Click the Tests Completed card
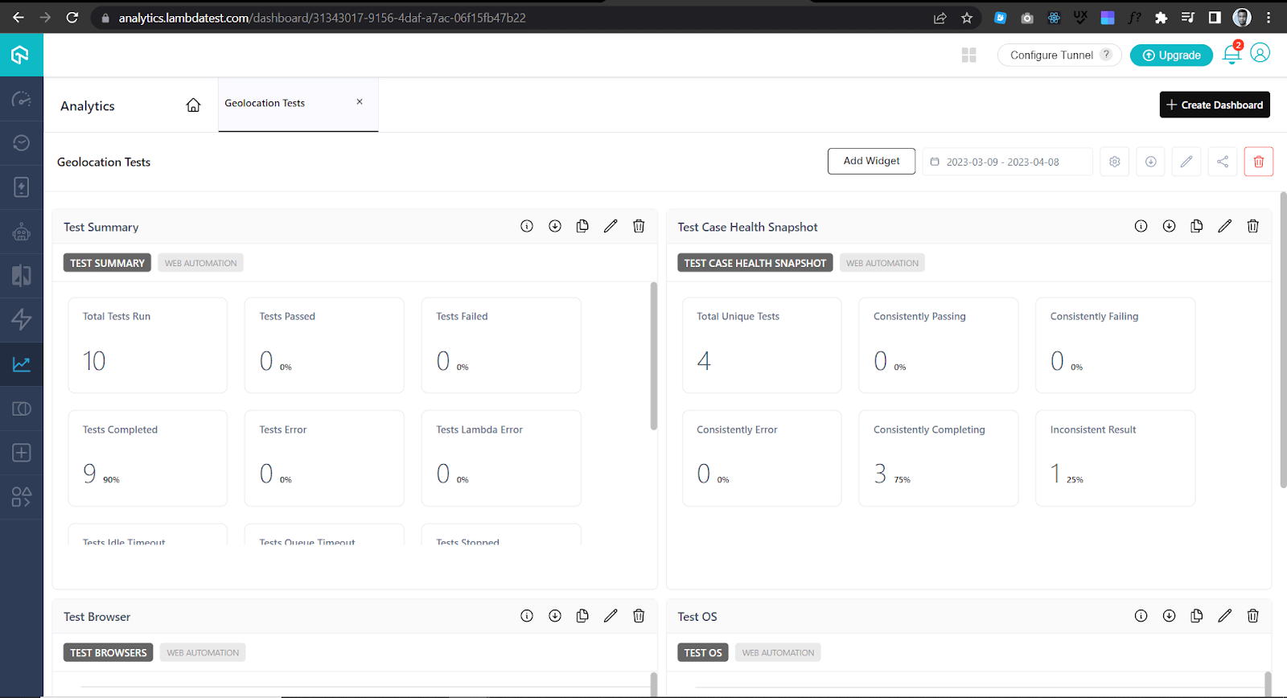Image resolution: width=1287 pixels, height=698 pixels. pos(148,458)
